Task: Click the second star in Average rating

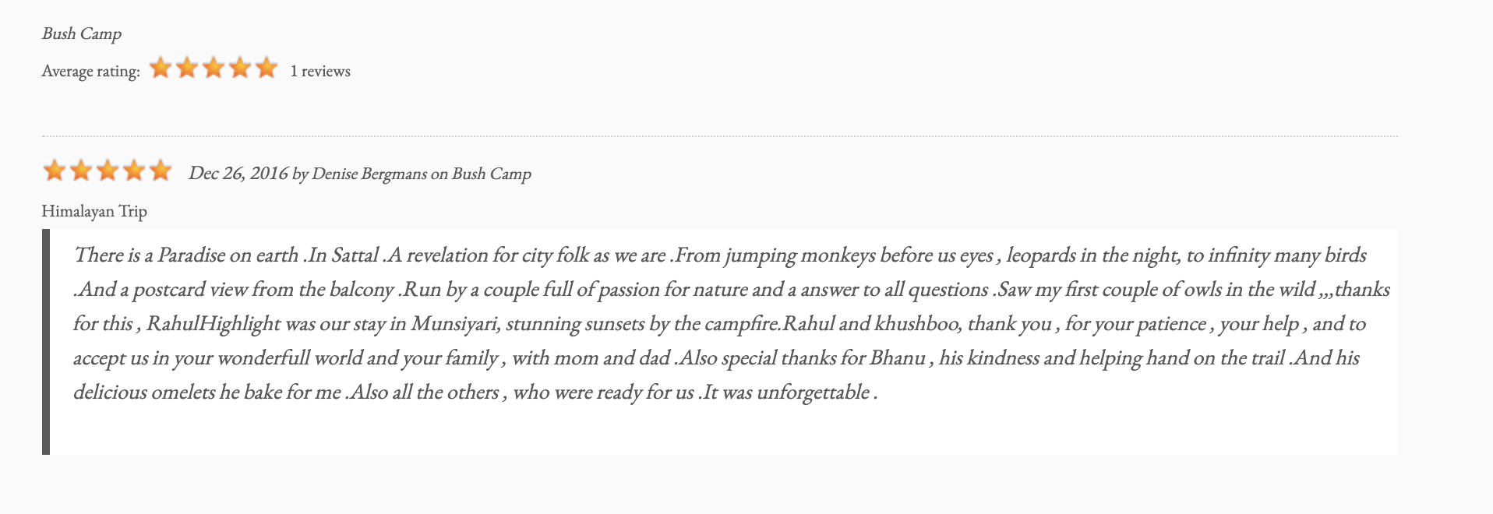Action: tap(187, 69)
